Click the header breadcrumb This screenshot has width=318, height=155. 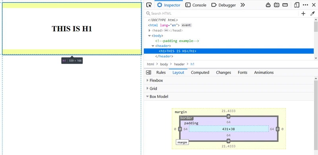coord(179,64)
